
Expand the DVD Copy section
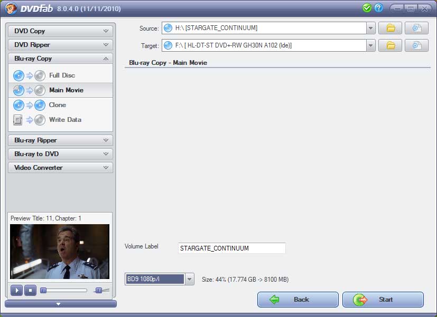pos(60,31)
